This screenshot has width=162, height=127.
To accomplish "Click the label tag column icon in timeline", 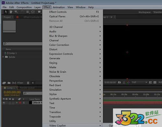I will pyautogui.click(x=19, y=99).
